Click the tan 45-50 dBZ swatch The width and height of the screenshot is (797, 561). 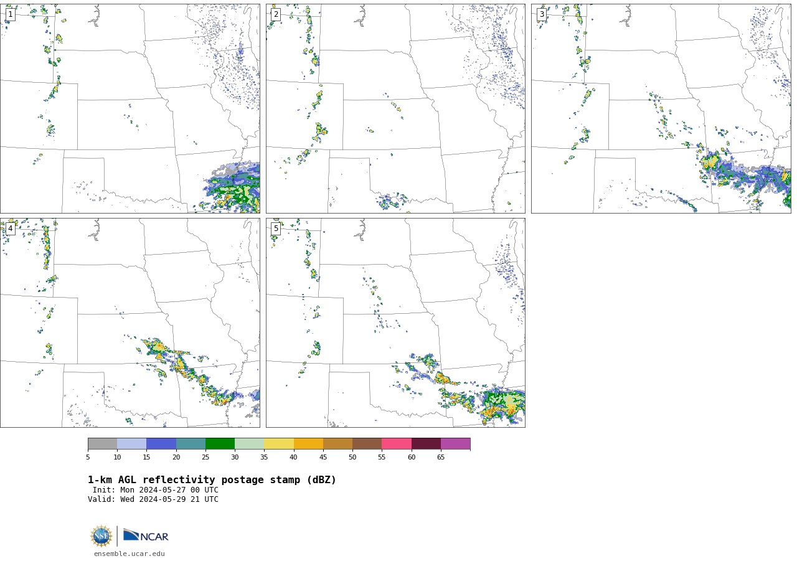coord(337,443)
